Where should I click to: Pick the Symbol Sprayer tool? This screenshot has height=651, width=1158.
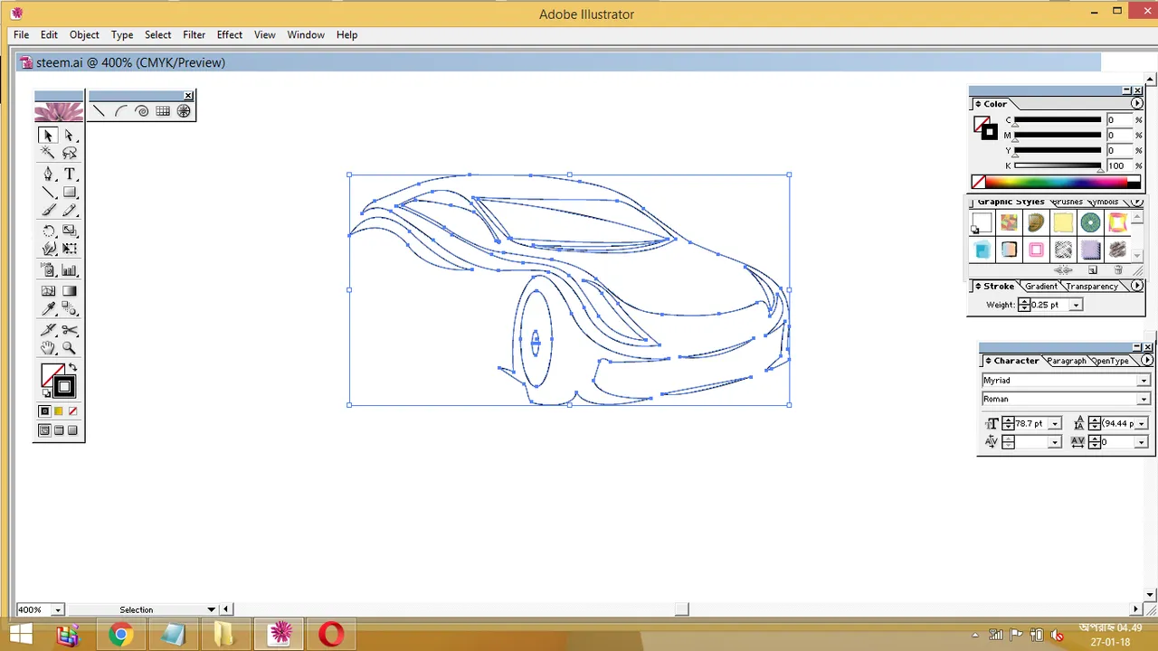tap(48, 270)
